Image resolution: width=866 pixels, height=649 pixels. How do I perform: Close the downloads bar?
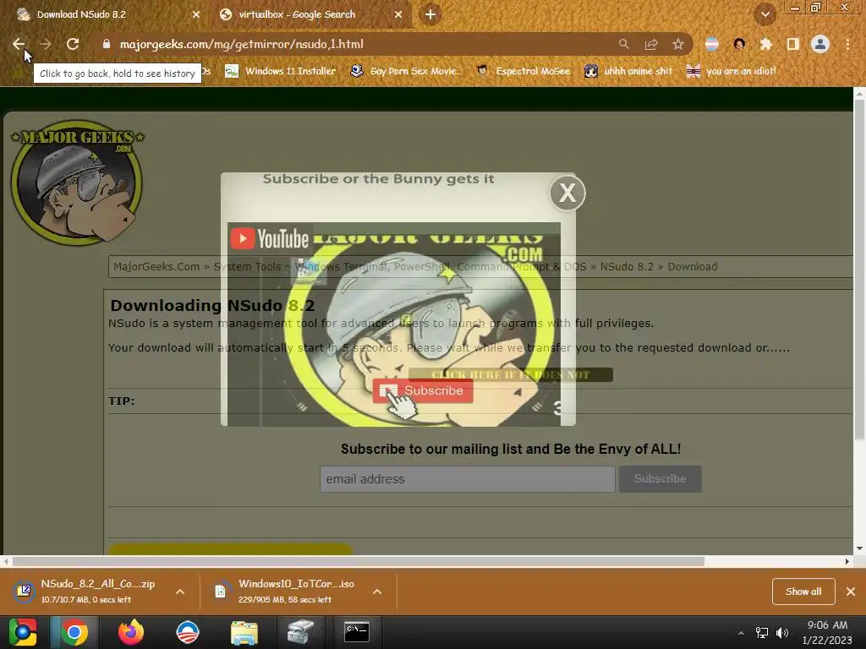(x=851, y=592)
